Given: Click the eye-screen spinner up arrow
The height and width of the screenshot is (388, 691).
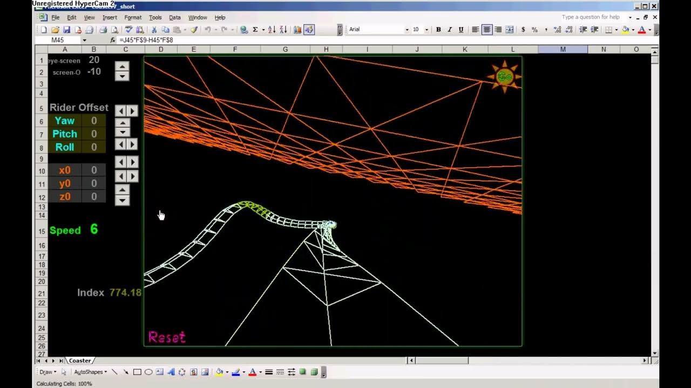Looking at the screenshot, I should (123, 66).
